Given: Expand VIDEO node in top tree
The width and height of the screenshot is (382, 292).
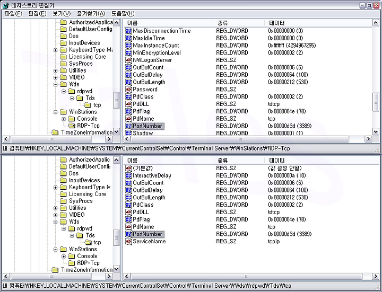Looking at the screenshot, I should [55, 77].
